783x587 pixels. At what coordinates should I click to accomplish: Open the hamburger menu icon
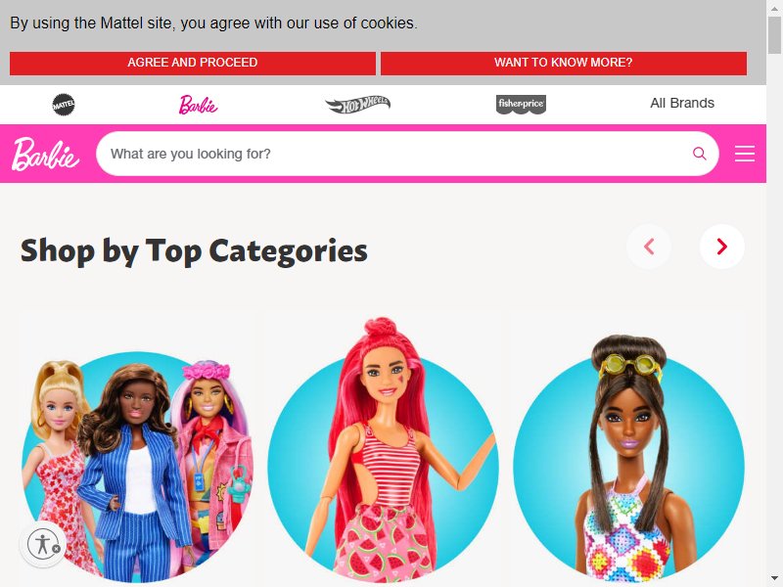click(745, 154)
